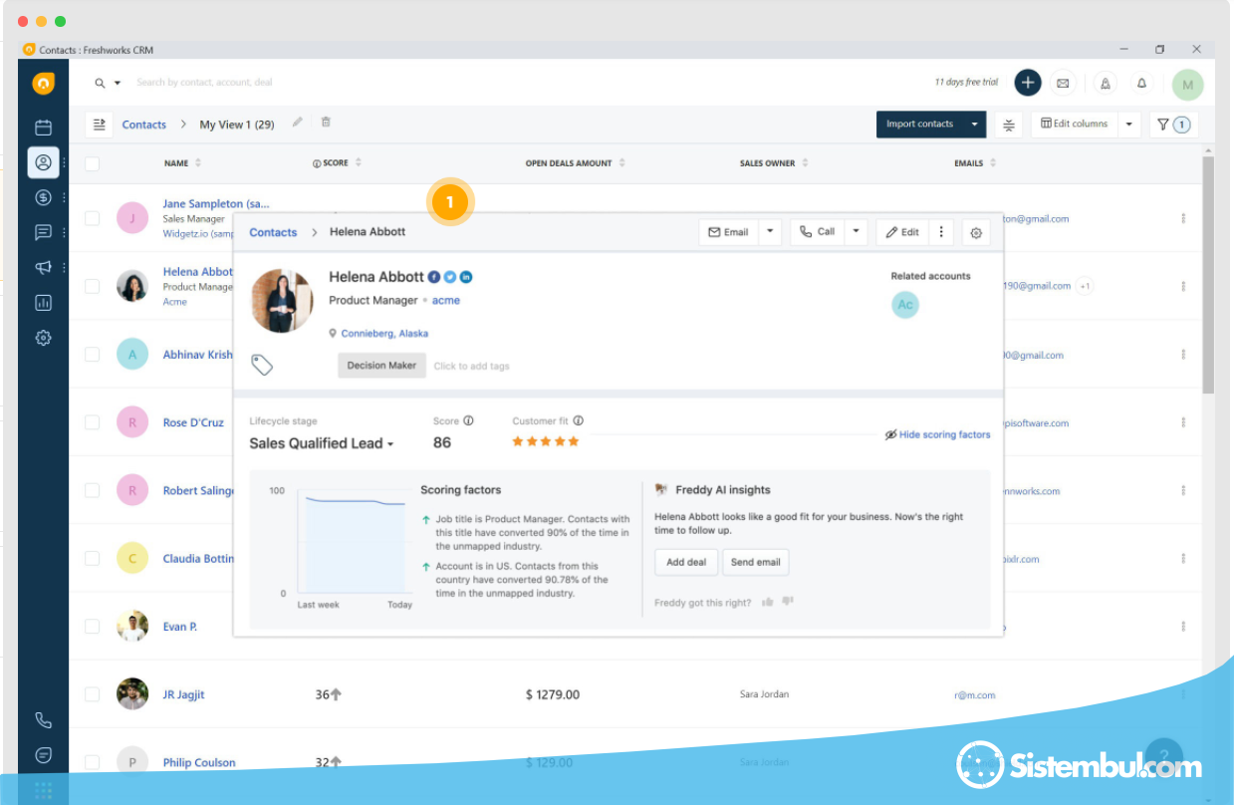Open the info icon next to Score
1234x805 pixels.
pyautogui.click(x=468, y=421)
